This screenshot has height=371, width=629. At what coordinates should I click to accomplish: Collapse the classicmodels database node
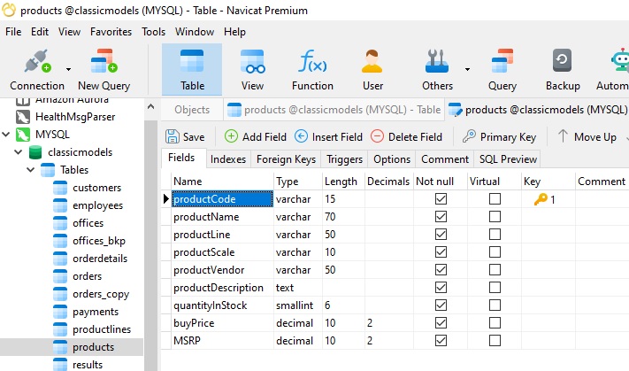[x=18, y=152]
